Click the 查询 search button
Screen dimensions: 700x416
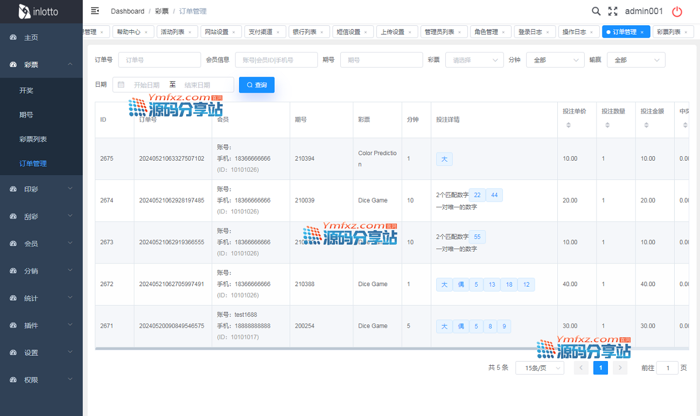point(257,85)
